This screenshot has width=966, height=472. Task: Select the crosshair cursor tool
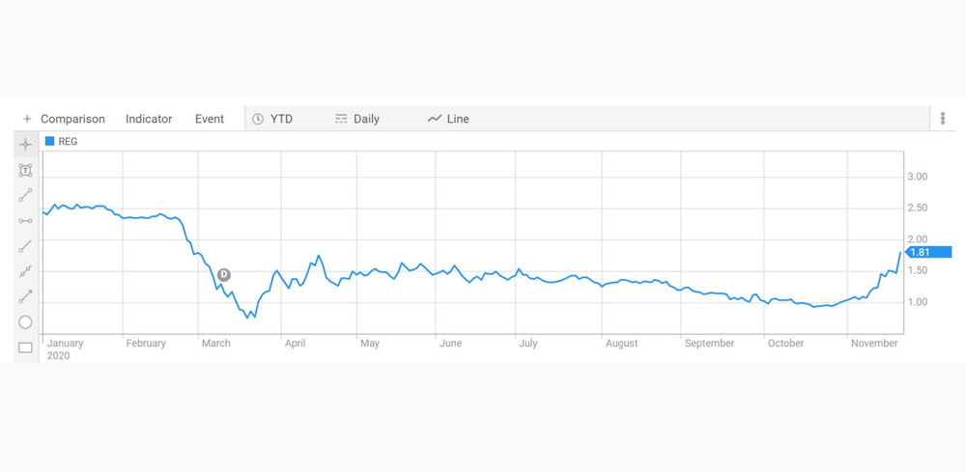pos(25,145)
